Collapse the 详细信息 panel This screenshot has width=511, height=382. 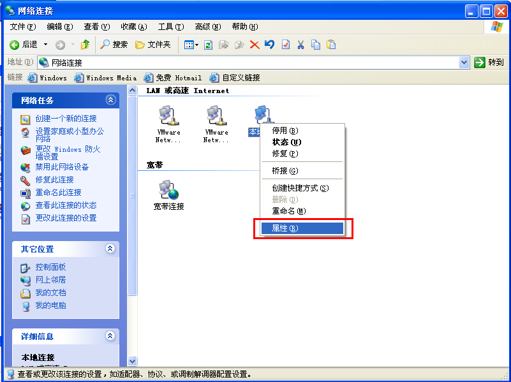[110, 336]
